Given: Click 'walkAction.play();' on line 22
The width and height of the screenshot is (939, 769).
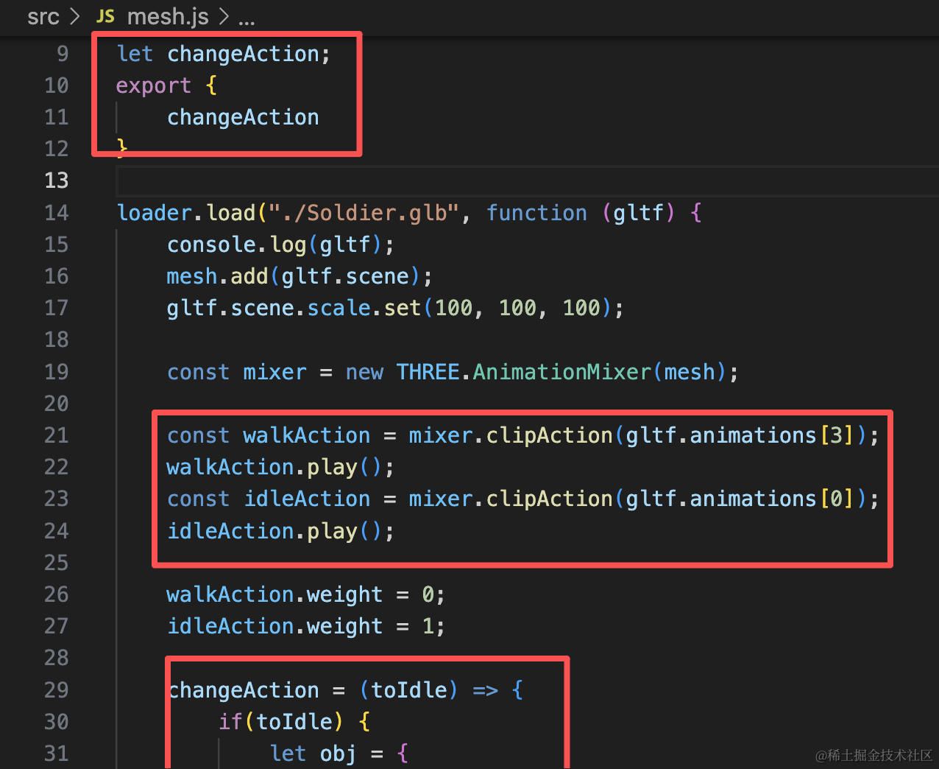Looking at the screenshot, I should [x=280, y=467].
